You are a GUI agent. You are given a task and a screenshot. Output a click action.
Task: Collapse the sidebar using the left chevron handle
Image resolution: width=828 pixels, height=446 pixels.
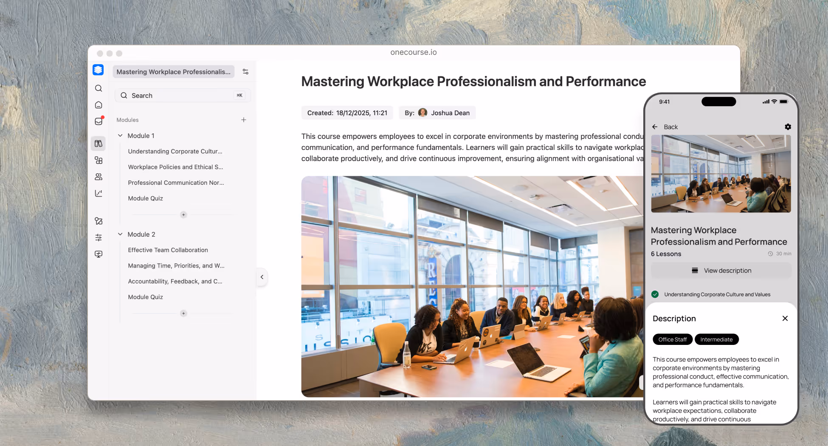point(262,277)
